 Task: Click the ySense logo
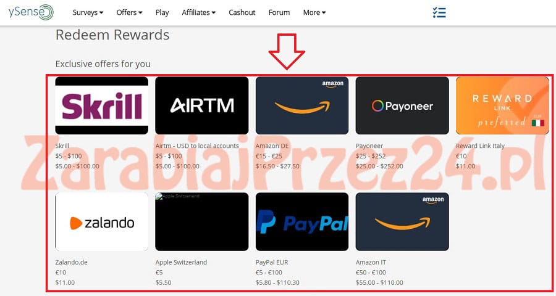point(31,12)
